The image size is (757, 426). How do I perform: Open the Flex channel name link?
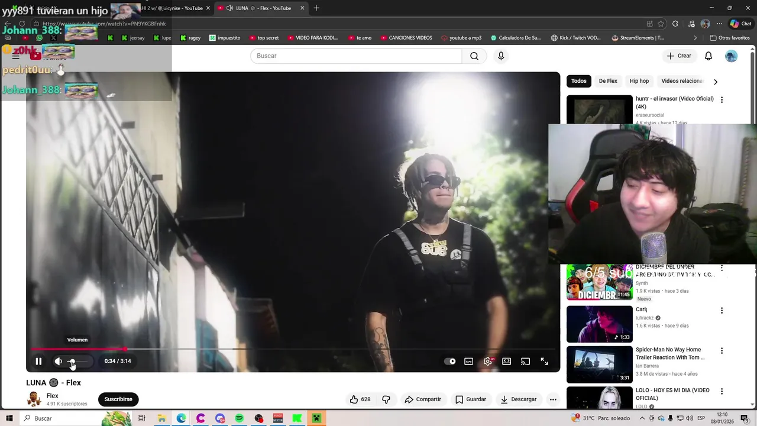point(53,396)
